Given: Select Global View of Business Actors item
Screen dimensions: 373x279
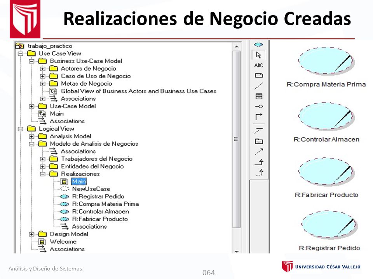Looking at the screenshot, I should [x=139, y=91].
